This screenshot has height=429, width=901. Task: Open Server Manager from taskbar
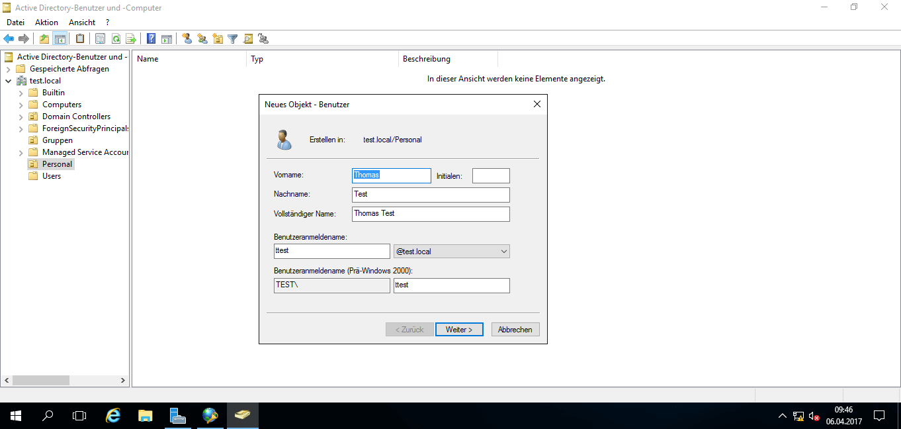[x=177, y=416]
